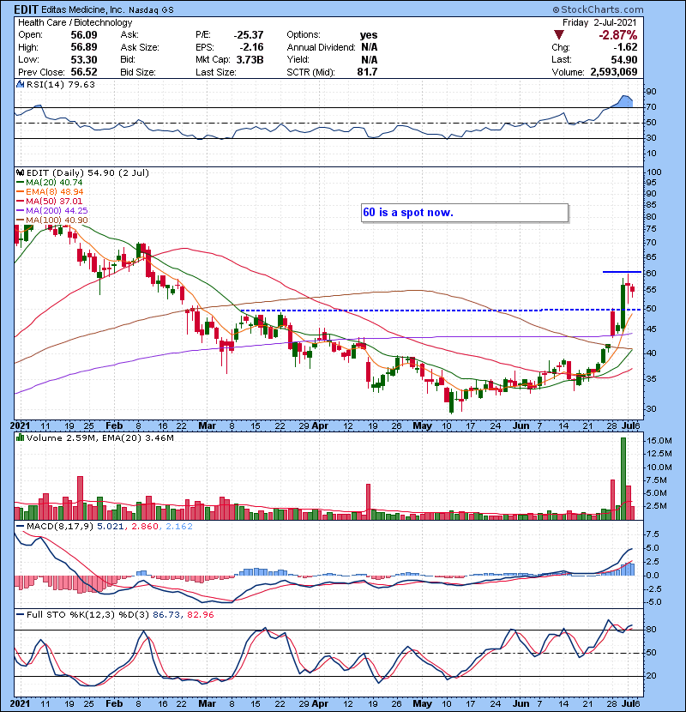Click the Low value 53.30
This screenshot has height=712, width=686.
pyautogui.click(x=84, y=59)
